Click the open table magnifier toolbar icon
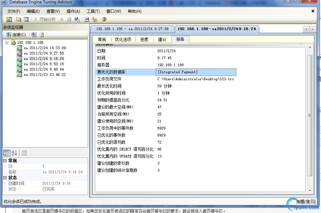 [26, 19]
